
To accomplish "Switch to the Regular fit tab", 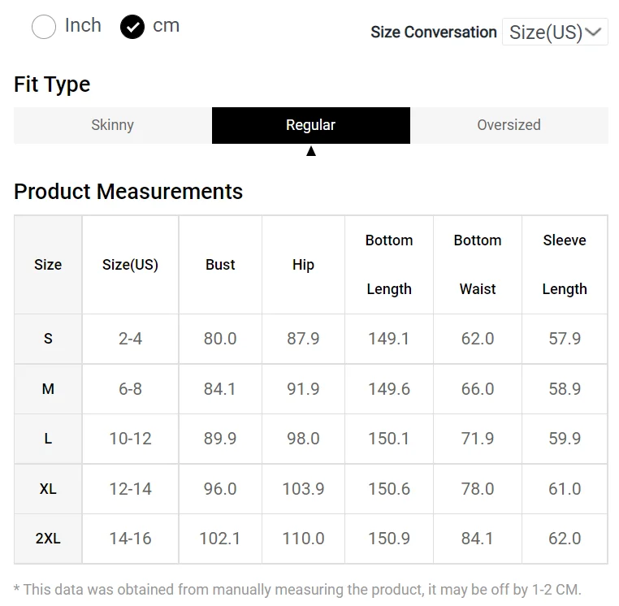I will point(311,125).
